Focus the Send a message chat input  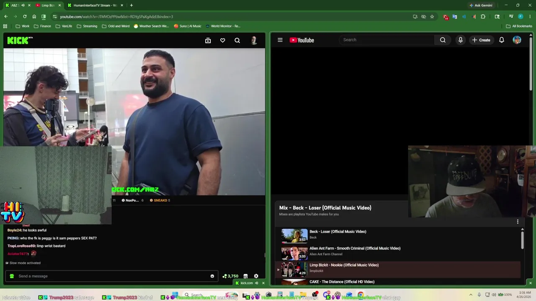111,276
